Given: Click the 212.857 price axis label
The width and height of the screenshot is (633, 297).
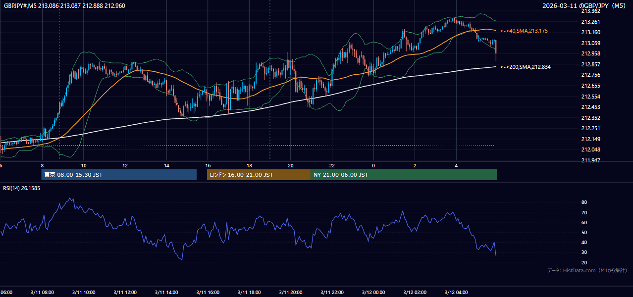Looking at the screenshot, I should (590, 64).
